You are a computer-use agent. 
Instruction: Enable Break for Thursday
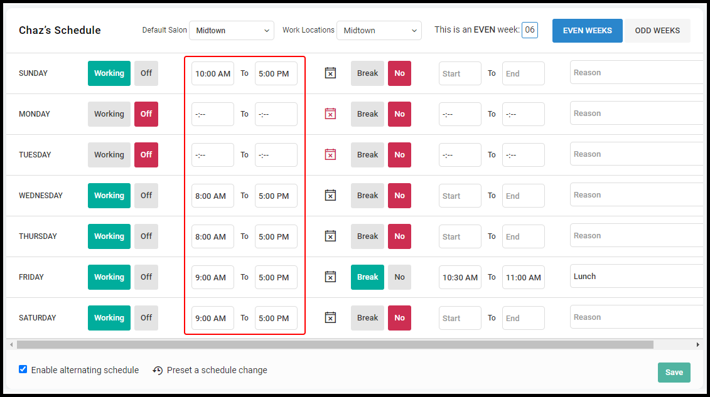pyautogui.click(x=367, y=236)
